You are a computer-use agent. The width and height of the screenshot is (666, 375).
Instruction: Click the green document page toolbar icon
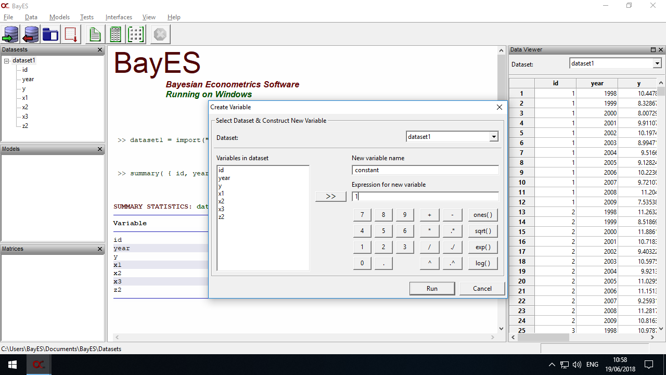pos(95,35)
